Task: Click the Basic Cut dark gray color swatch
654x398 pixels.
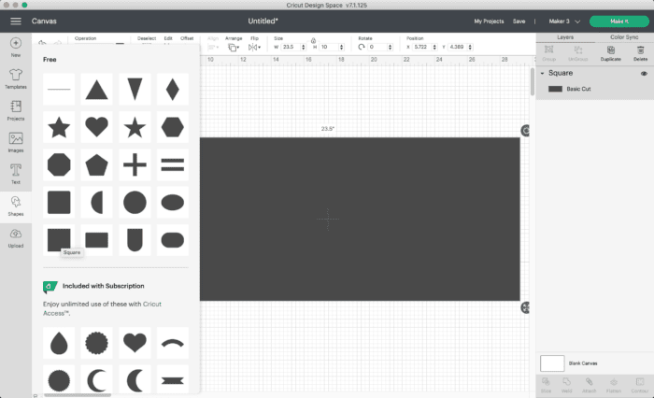Action: click(x=555, y=89)
